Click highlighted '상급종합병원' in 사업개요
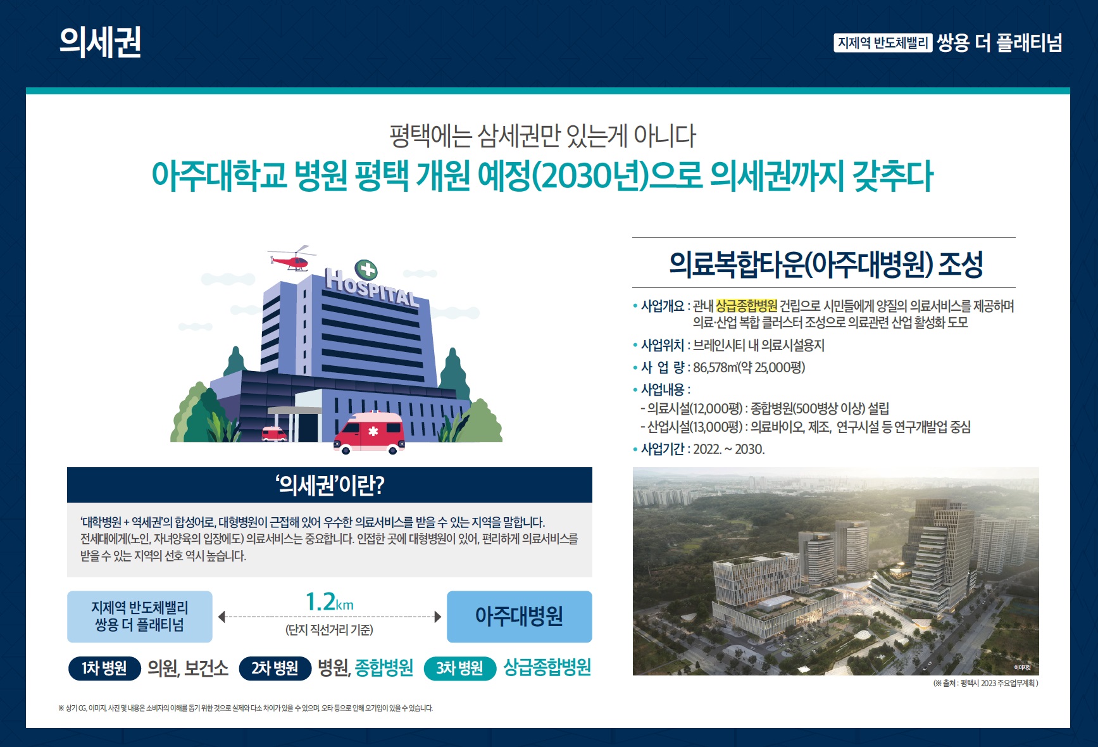 [746, 306]
